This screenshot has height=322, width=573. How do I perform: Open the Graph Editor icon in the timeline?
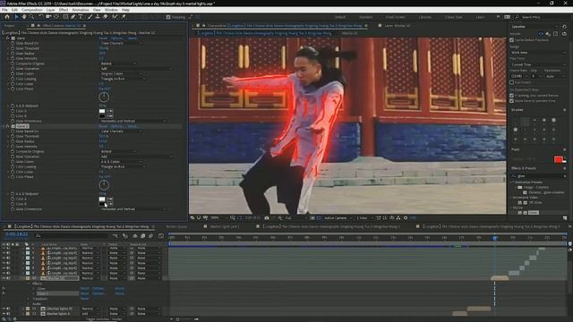(161, 236)
